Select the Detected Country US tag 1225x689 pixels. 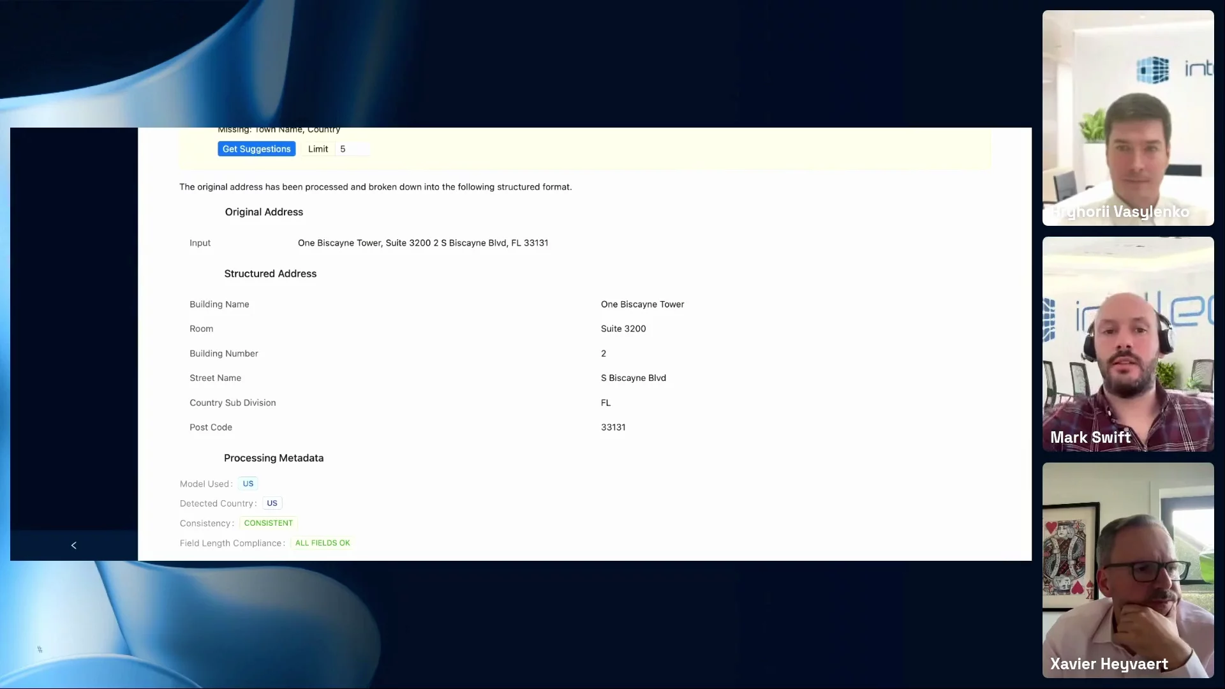coord(272,503)
